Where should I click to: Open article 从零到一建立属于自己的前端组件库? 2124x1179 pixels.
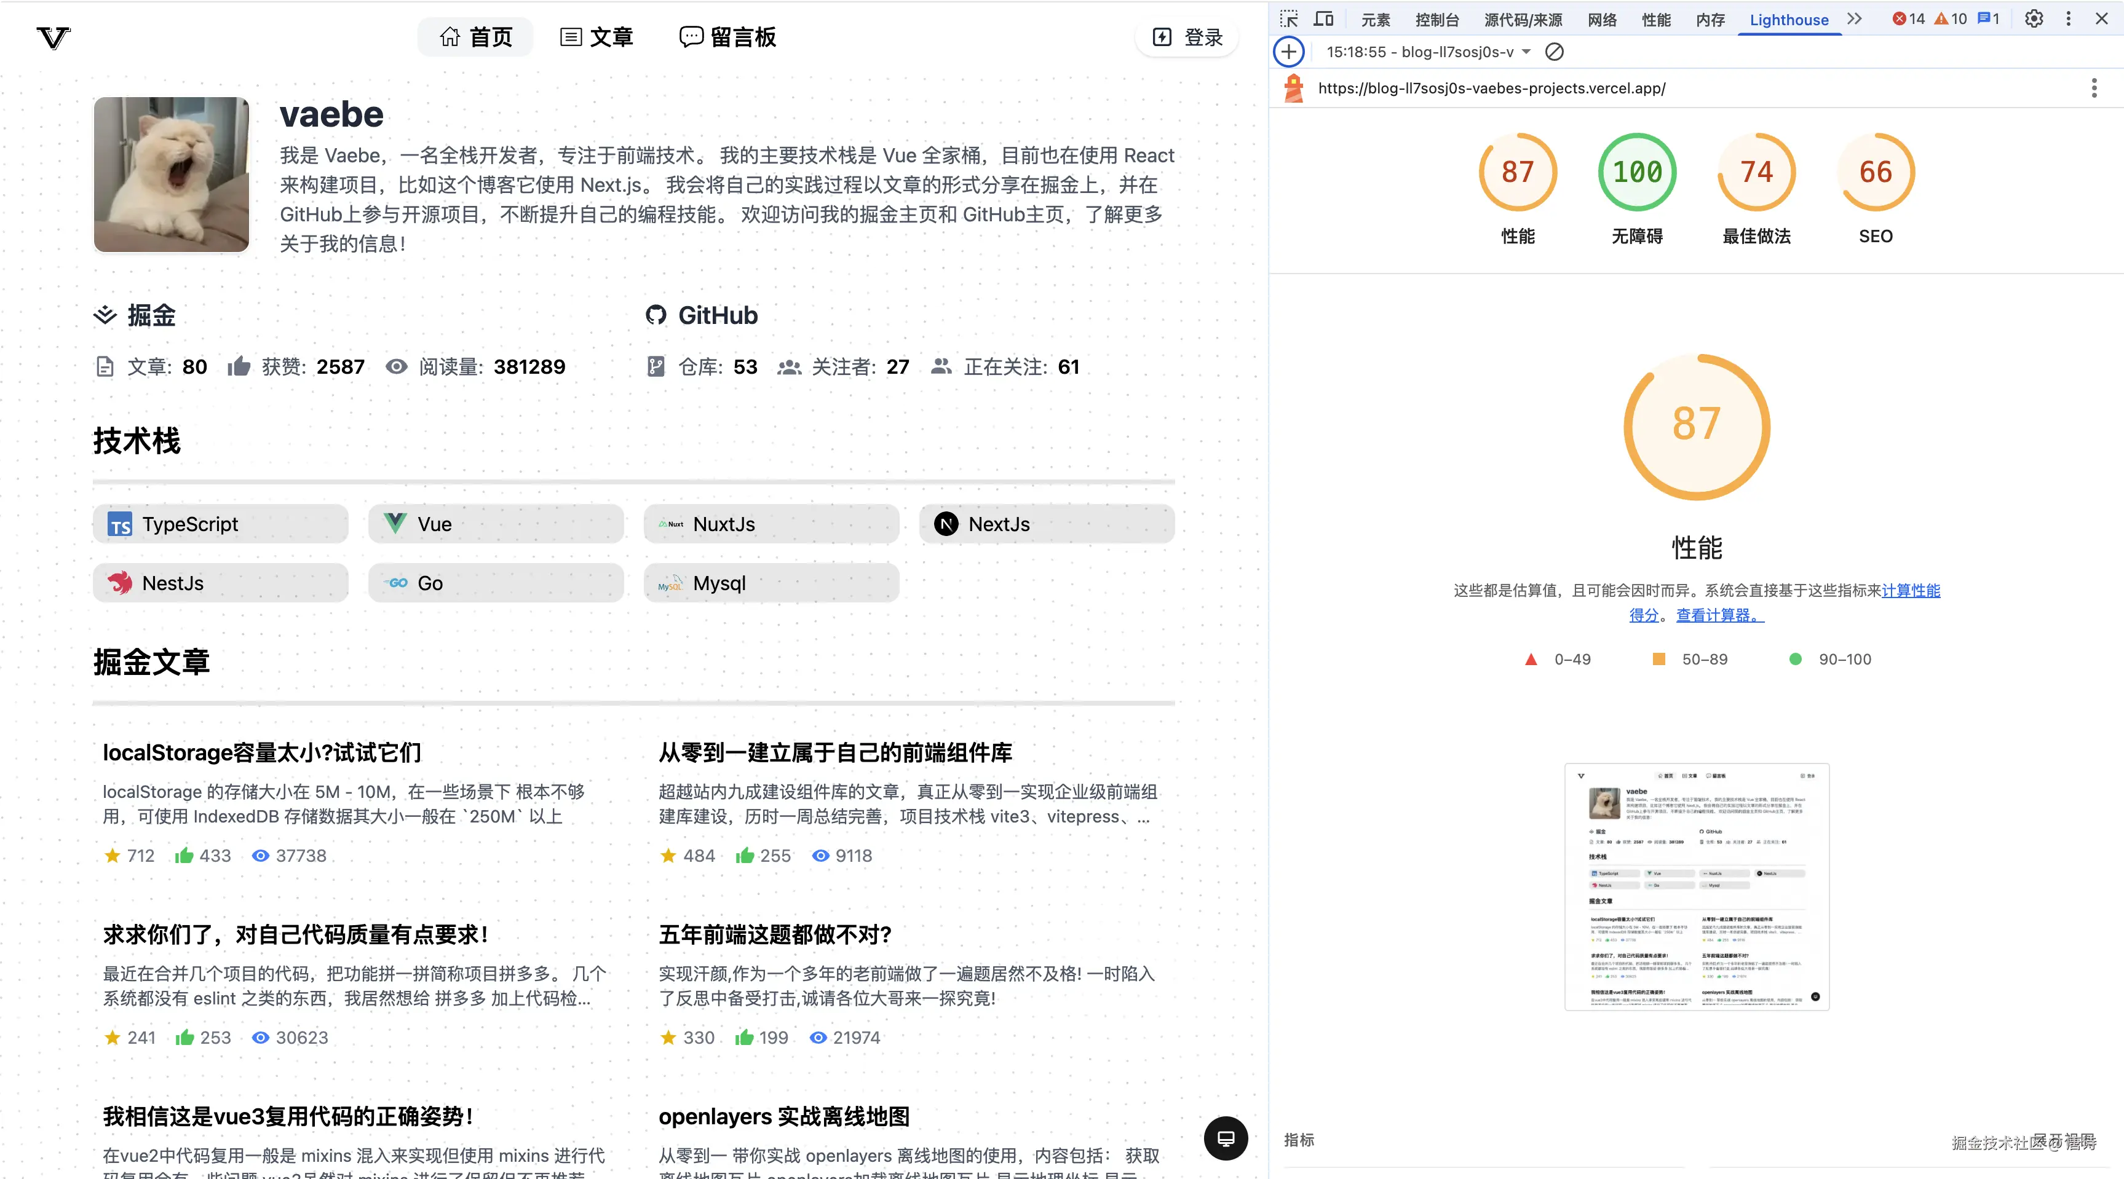(835, 753)
